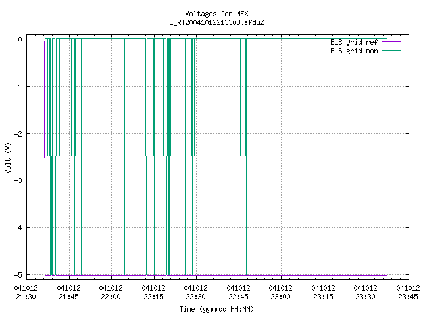Screen dimensions: 421x315
Task: Click the 'ELS grid ref' legend label
Action: click(354, 42)
